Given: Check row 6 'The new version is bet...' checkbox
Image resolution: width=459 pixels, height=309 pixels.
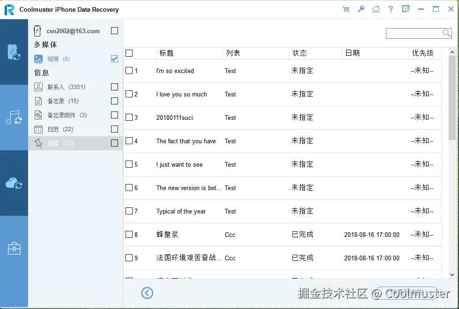Looking at the screenshot, I should pyautogui.click(x=129, y=188).
